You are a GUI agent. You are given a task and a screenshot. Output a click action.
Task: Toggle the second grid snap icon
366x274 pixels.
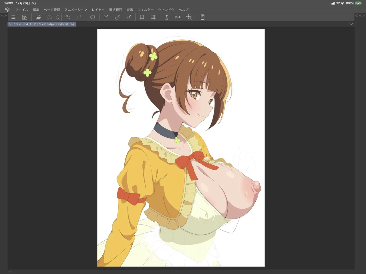tap(153, 17)
